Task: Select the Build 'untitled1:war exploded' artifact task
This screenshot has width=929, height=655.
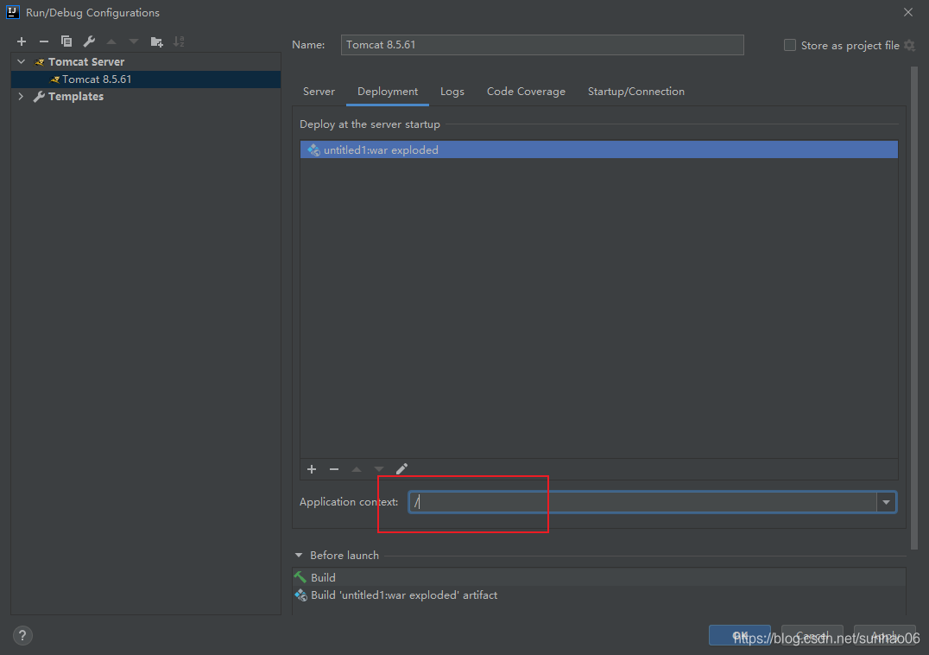Action: coord(599,595)
